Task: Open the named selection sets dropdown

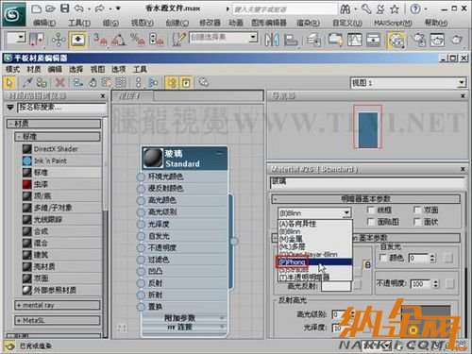Action: pyautogui.click(x=253, y=38)
